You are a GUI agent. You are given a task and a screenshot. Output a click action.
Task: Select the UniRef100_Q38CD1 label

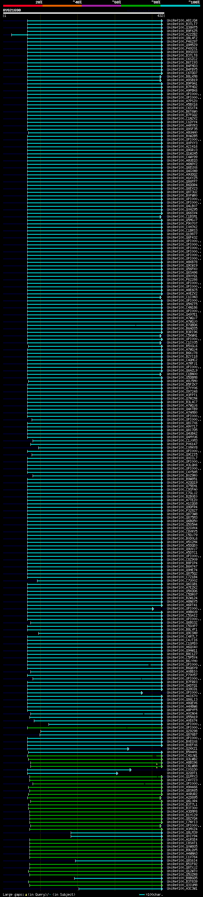pyautogui.click(x=182, y=689)
